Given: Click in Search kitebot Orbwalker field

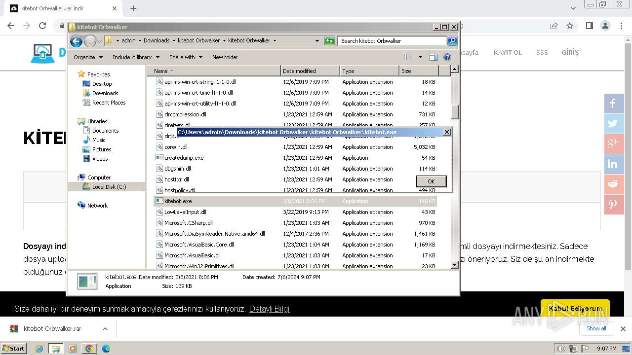Looking at the screenshot, I should pos(393,41).
